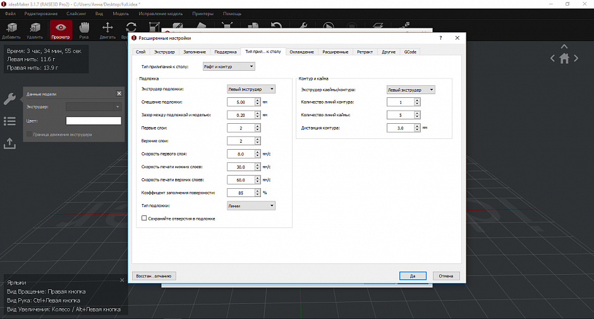
Task: Click the export upload sidebar icon
Action: (x=9, y=143)
